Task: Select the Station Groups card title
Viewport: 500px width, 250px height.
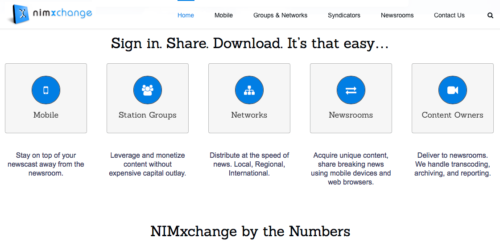Action: (148, 115)
